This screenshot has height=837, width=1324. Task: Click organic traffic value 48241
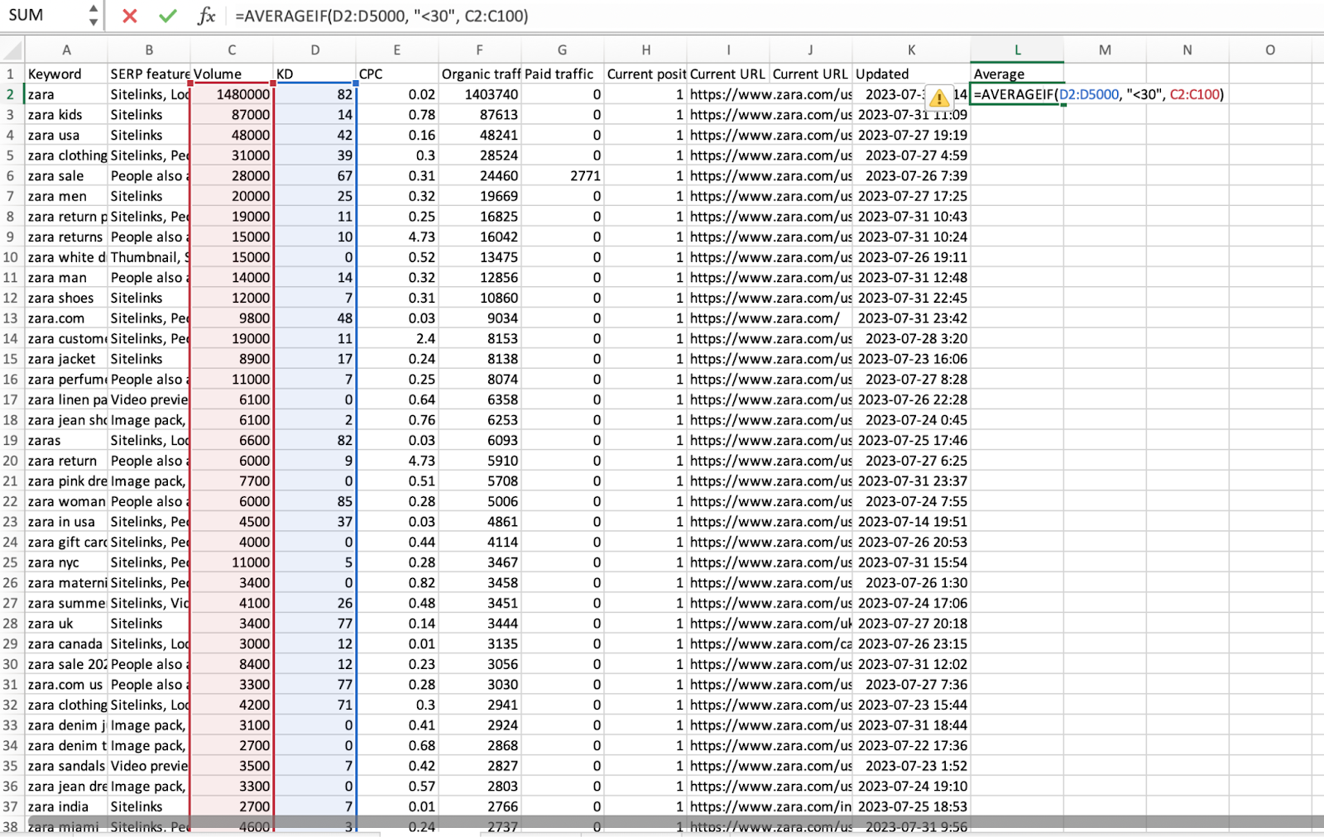tap(480, 135)
